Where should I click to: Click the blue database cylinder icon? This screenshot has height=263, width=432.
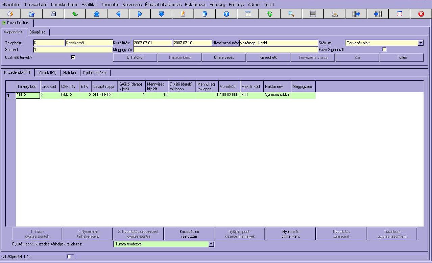(205, 14)
